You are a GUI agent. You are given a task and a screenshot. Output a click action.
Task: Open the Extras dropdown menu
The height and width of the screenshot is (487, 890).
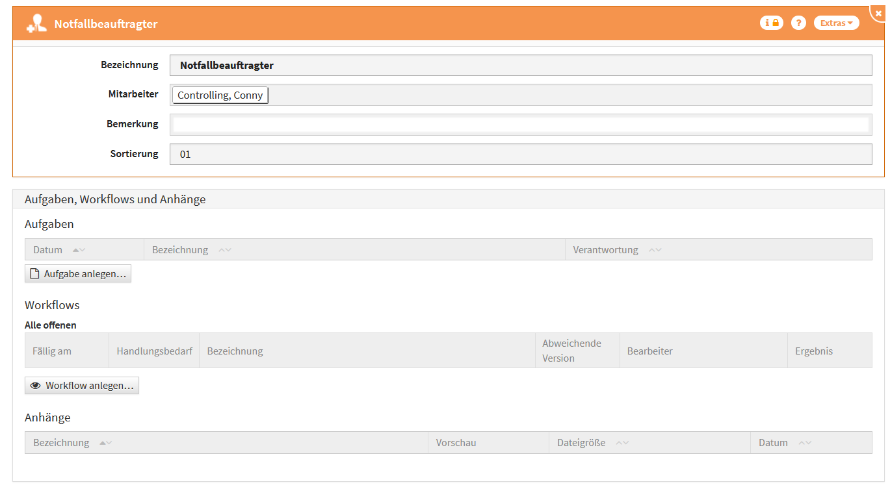pos(836,23)
